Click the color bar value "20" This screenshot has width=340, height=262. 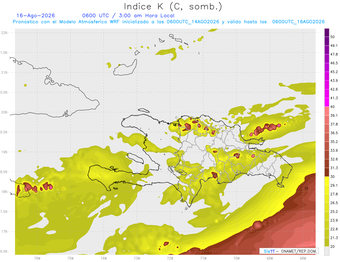[x=333, y=247]
